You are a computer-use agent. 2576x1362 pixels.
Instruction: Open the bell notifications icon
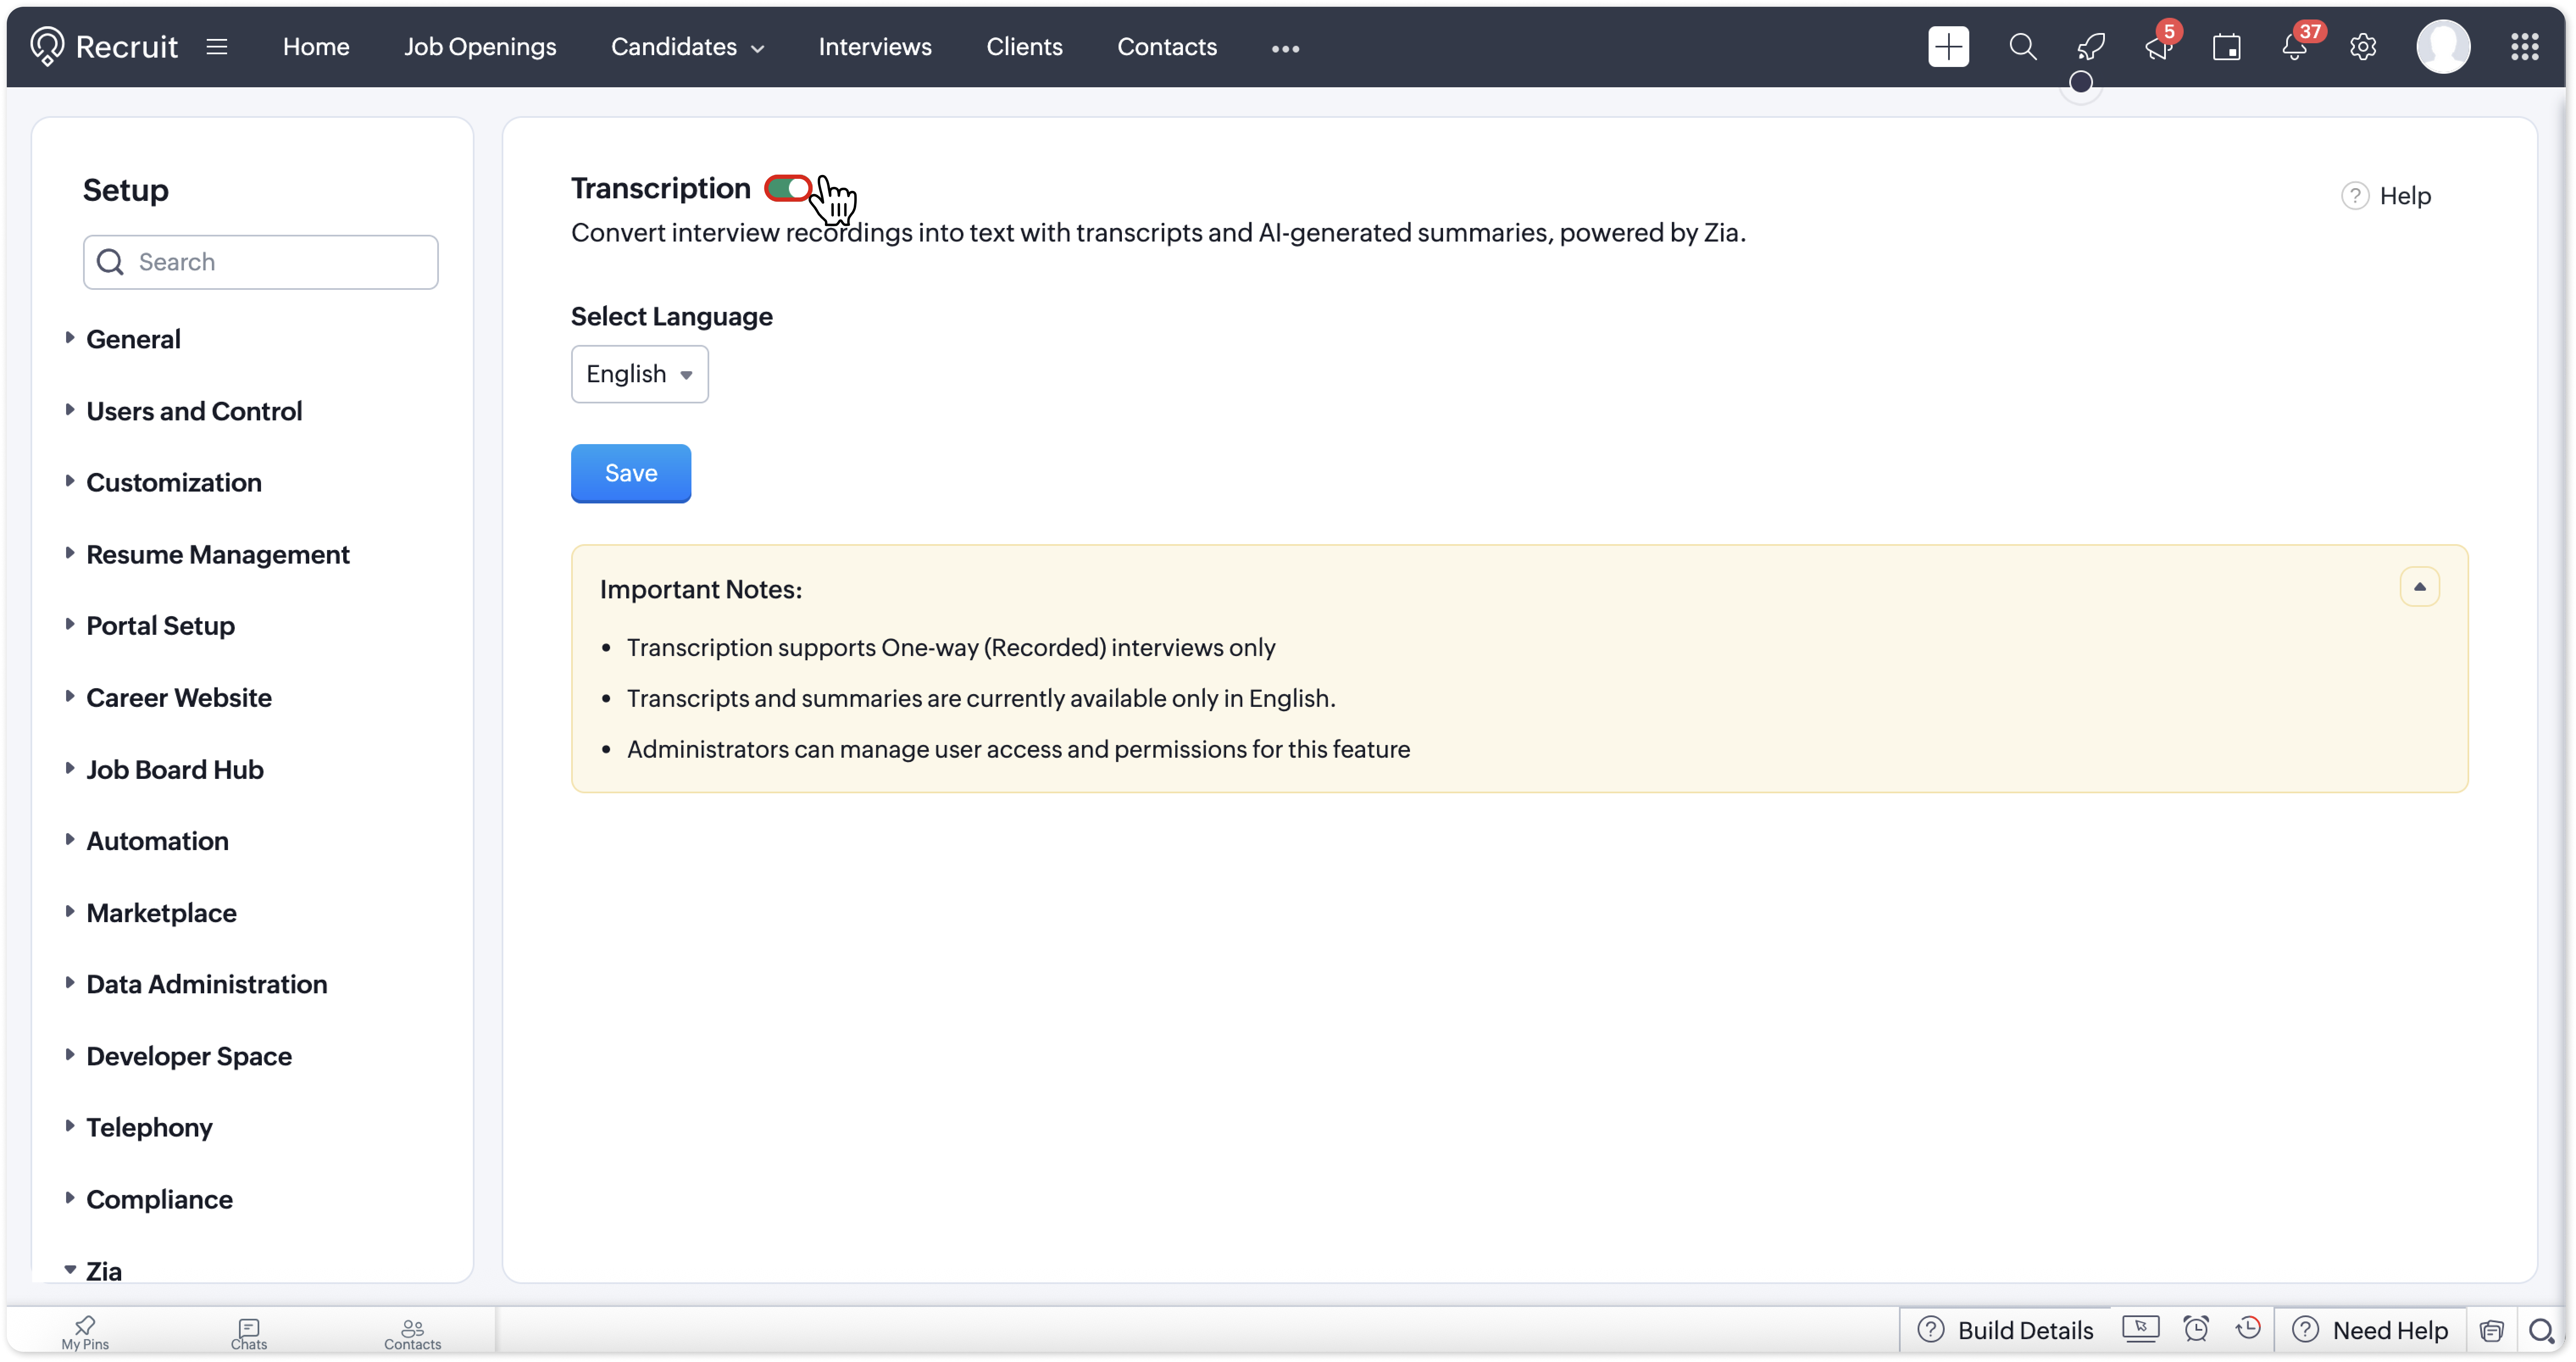click(2294, 47)
